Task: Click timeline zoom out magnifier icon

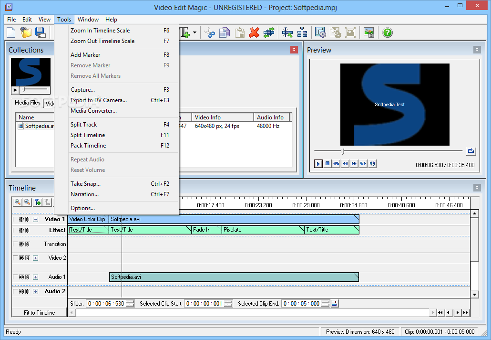Action: click(x=28, y=202)
